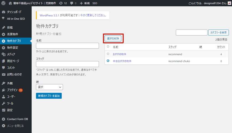
Task: Click the user avatar in admin bar
Action: [x=229, y=3]
